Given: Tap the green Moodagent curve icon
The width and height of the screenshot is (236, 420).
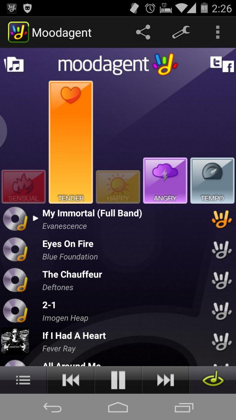Looking at the screenshot, I should click(x=213, y=380).
